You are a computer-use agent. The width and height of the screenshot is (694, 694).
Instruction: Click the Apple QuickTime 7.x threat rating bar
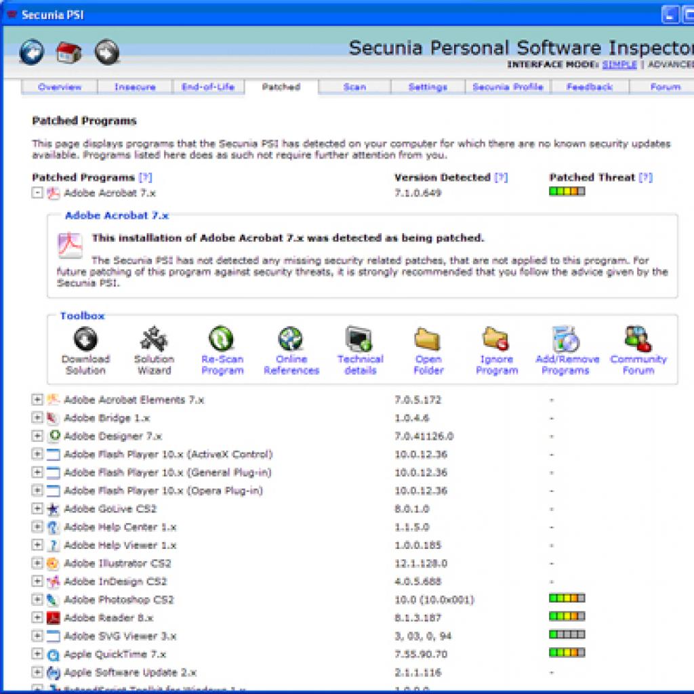[567, 653]
